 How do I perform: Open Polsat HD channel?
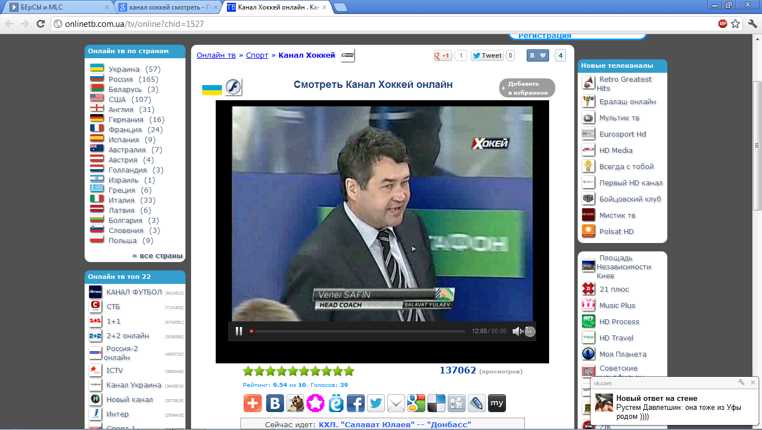click(616, 231)
